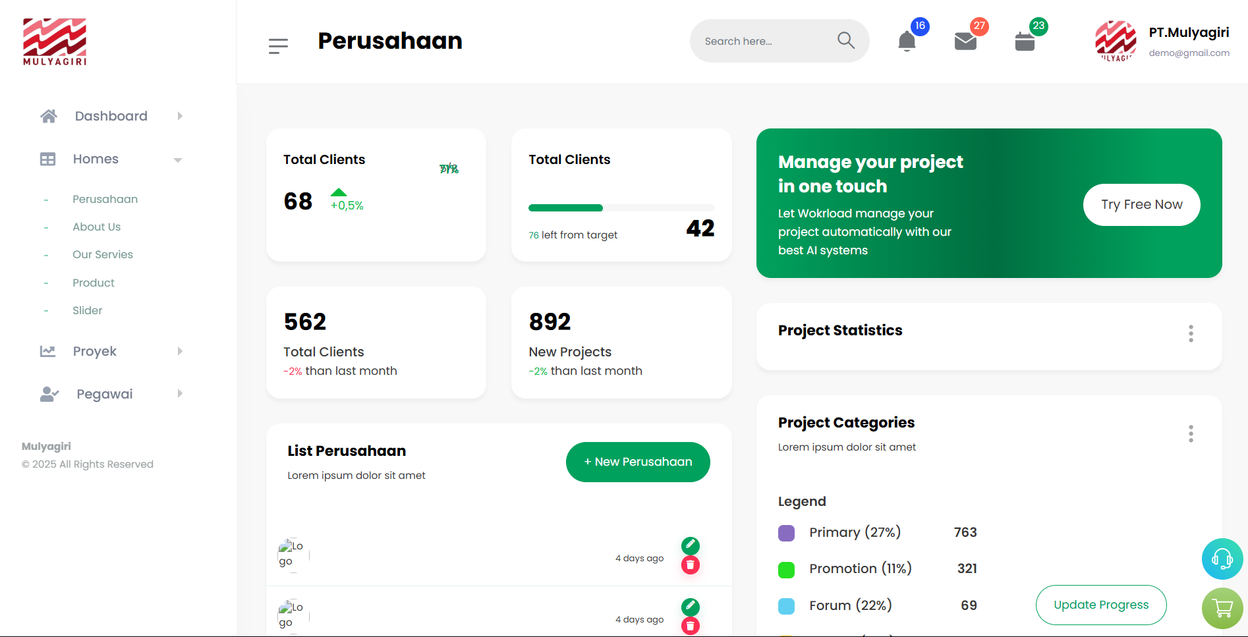The image size is (1248, 637).
Task: Toggle the hamburger menu icon
Action: tap(278, 46)
